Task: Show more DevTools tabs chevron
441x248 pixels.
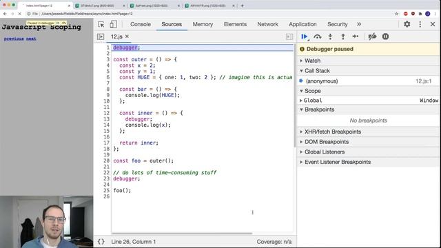Action: 359,24
